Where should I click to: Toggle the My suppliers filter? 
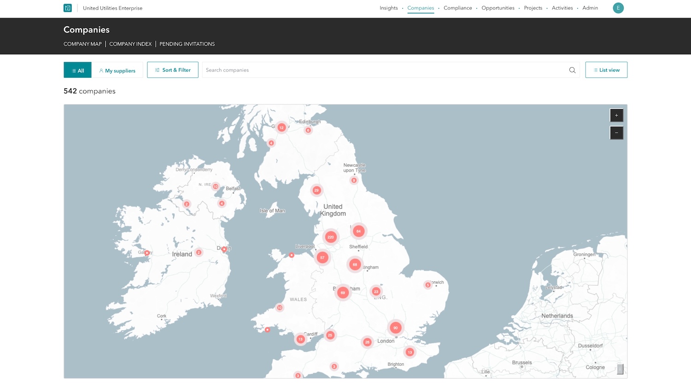[118, 70]
